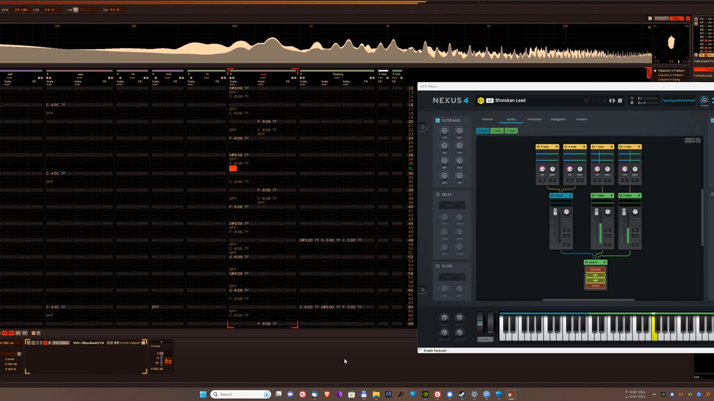Open the degrader effect in main fx

(x=596, y=270)
